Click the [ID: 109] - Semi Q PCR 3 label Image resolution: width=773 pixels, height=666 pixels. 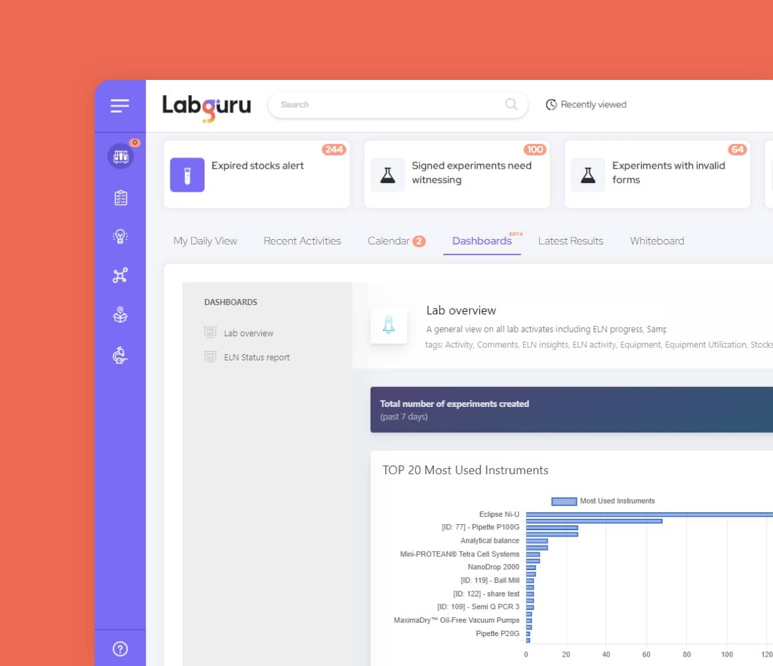478,607
